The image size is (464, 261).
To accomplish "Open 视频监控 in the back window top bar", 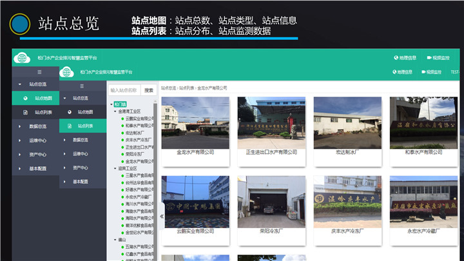I will click(438, 58).
